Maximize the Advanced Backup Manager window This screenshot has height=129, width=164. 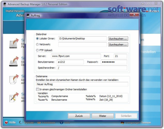tap(149, 3)
